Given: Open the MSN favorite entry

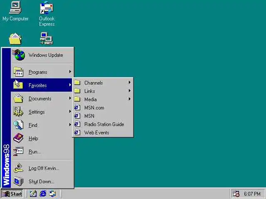Looking at the screenshot, I should click(103, 116).
